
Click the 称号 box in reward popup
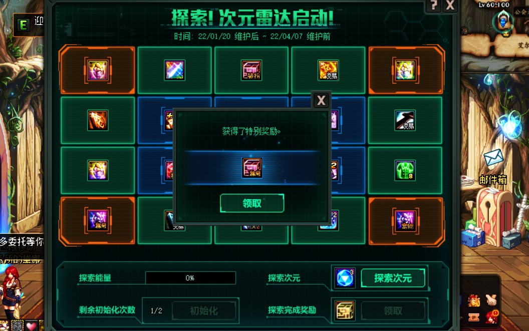(251, 168)
